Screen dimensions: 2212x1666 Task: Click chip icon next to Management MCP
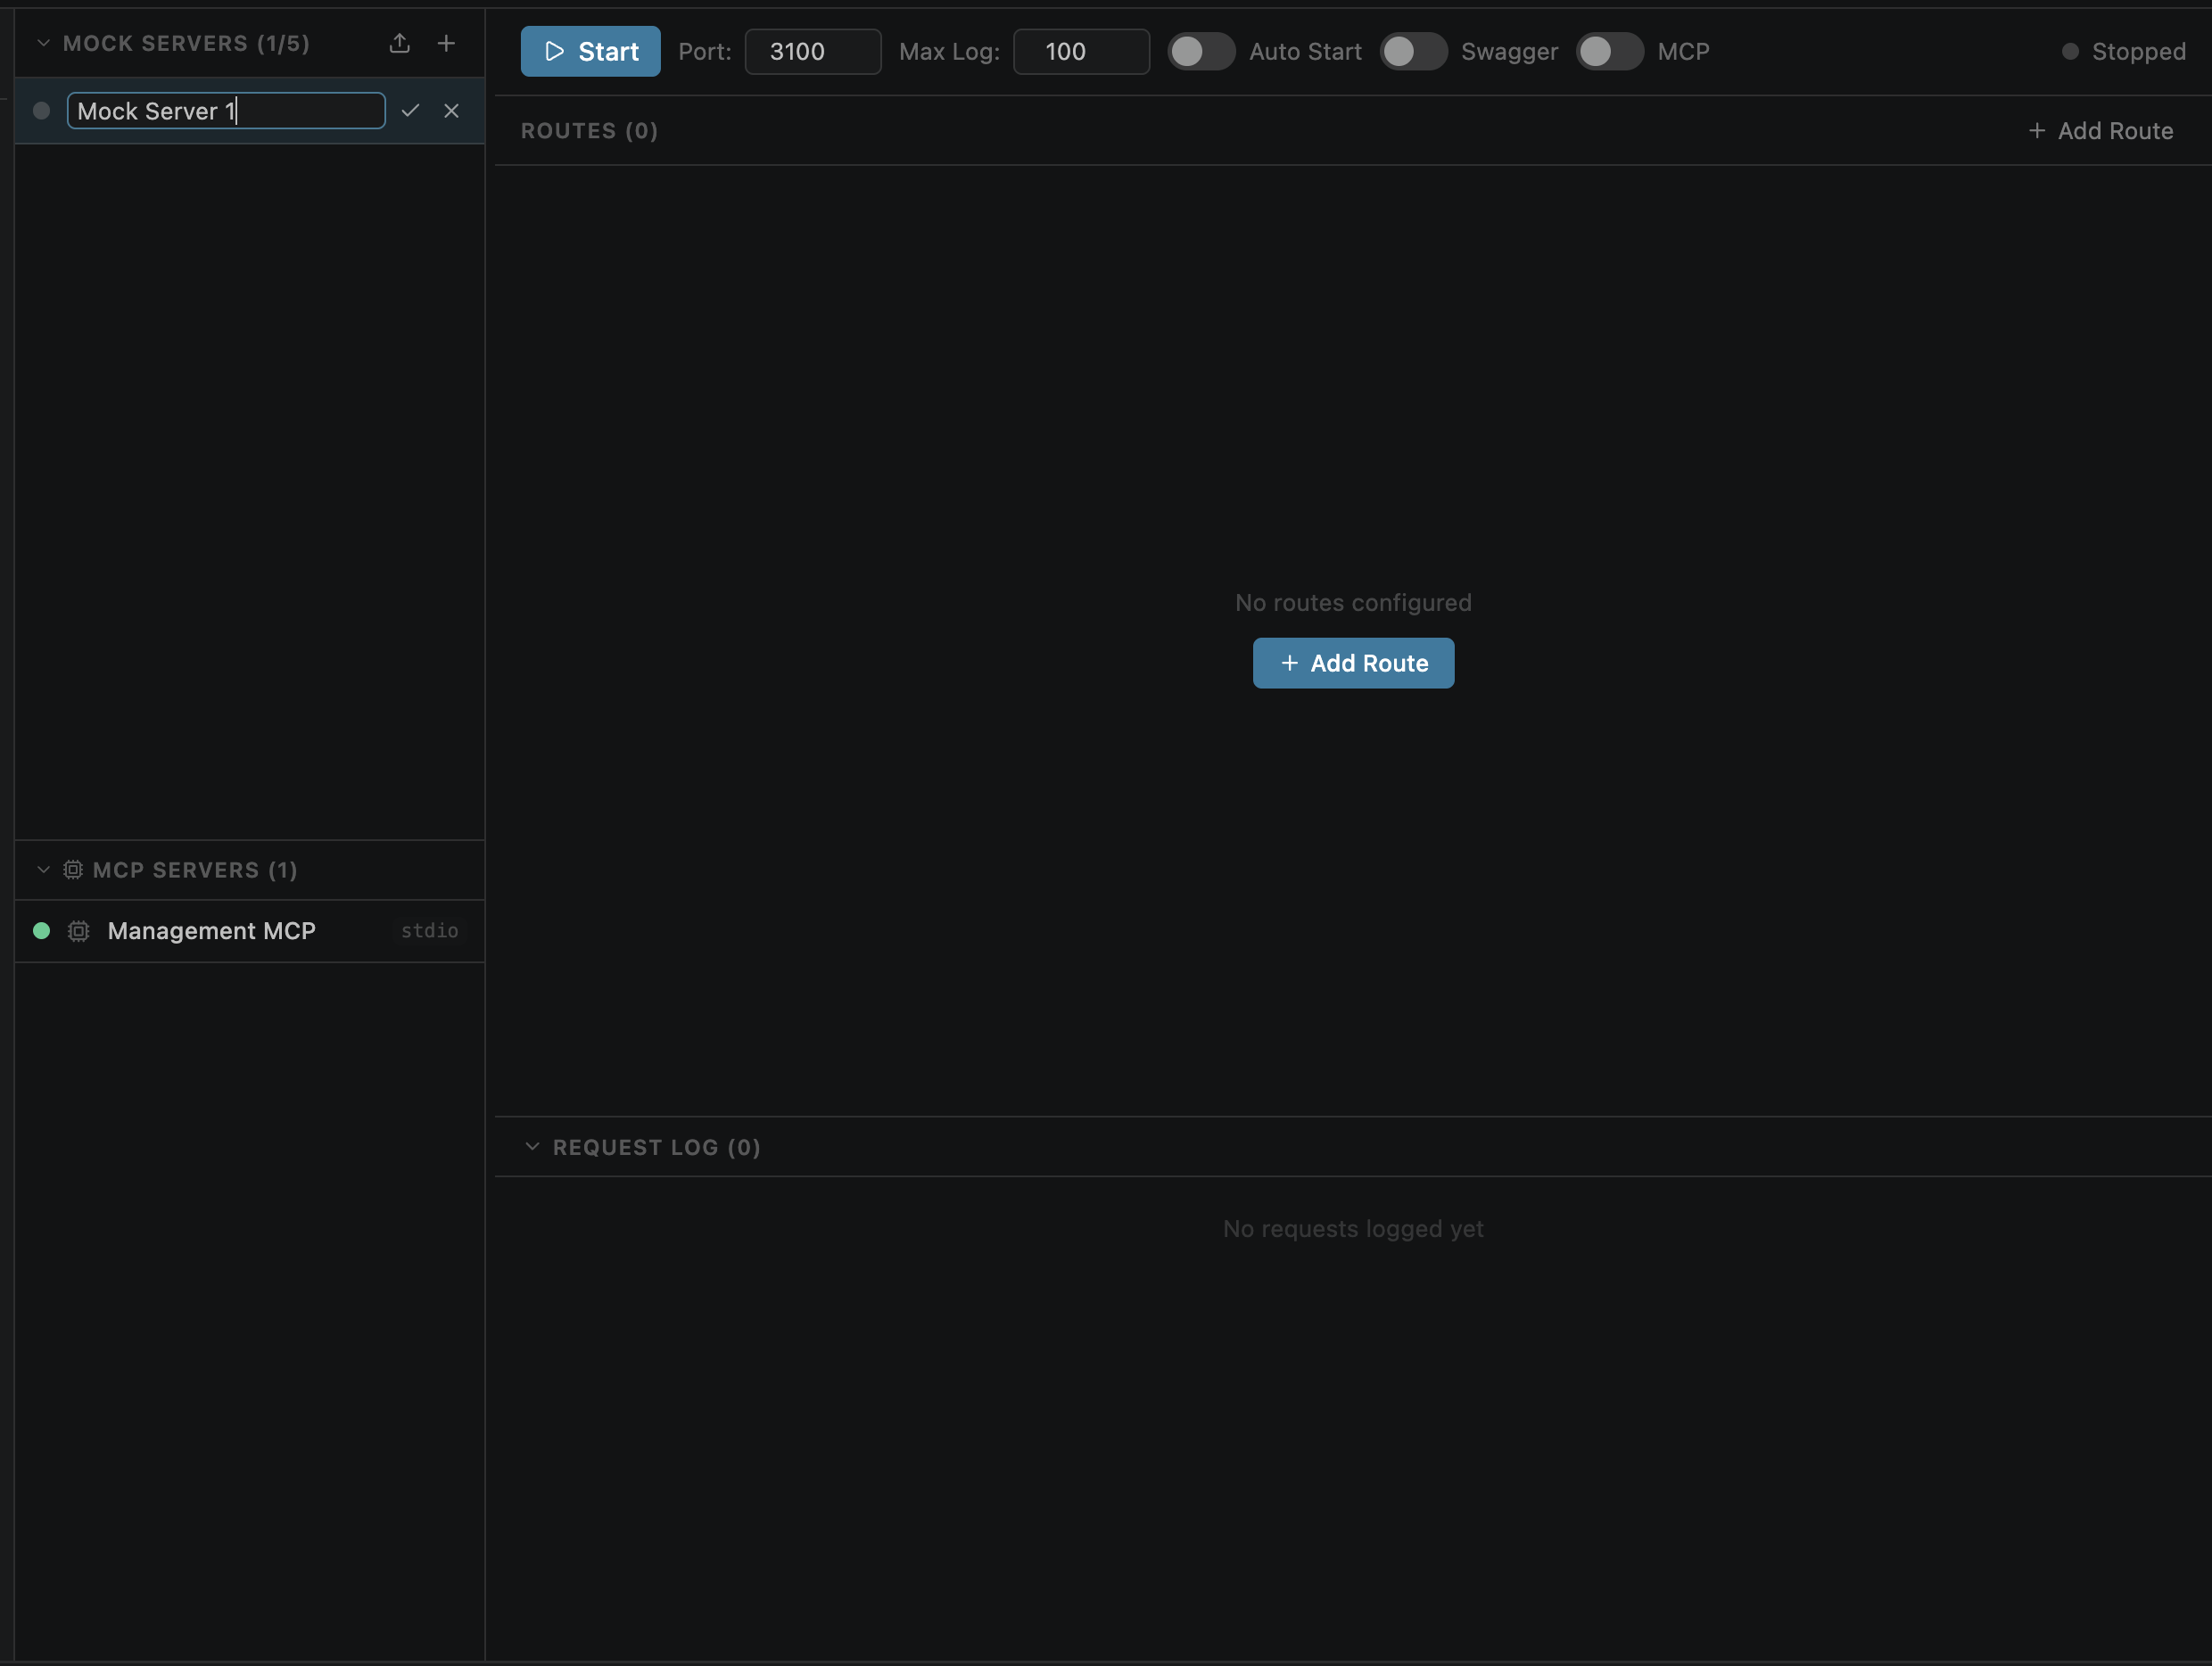click(78, 931)
